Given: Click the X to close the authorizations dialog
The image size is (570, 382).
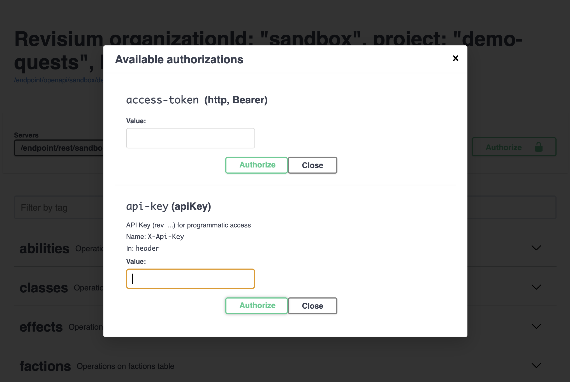Looking at the screenshot, I should point(455,59).
